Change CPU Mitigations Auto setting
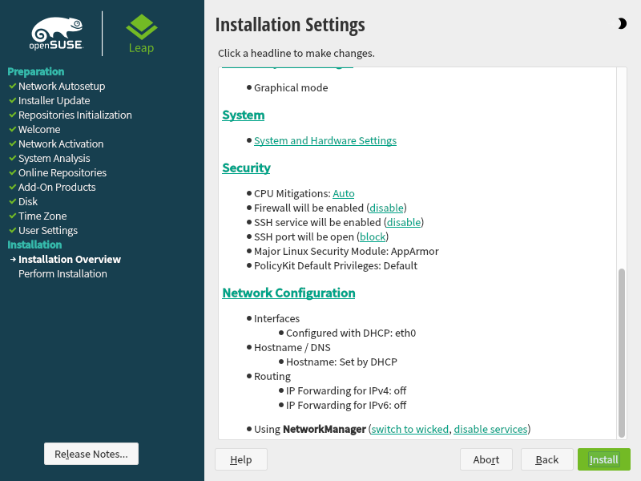Viewport: 641px width, 481px height. (x=343, y=194)
